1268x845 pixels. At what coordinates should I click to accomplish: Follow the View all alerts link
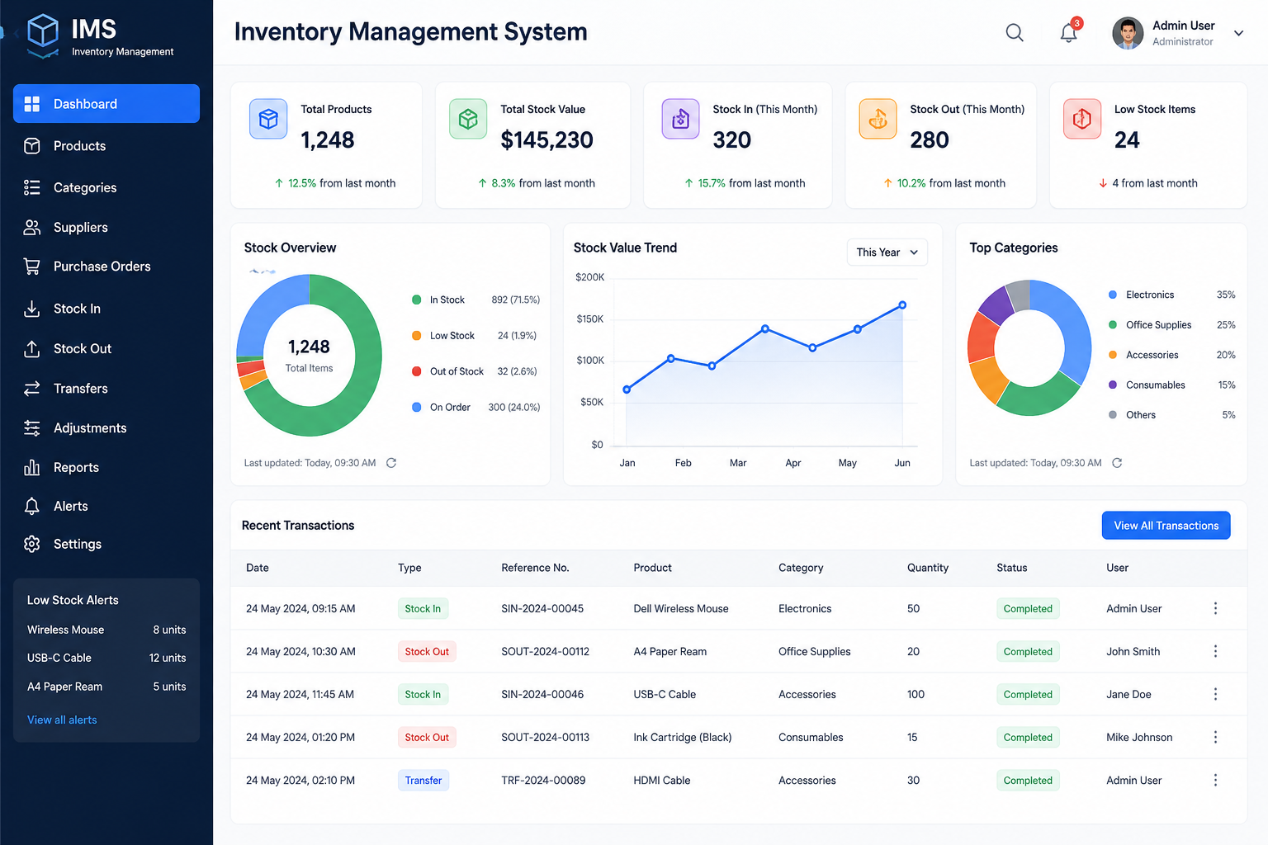(x=62, y=720)
